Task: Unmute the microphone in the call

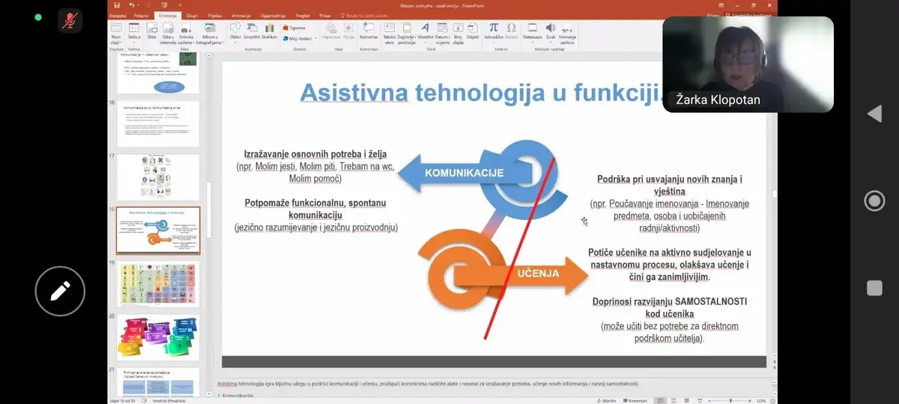Action: 70,20
